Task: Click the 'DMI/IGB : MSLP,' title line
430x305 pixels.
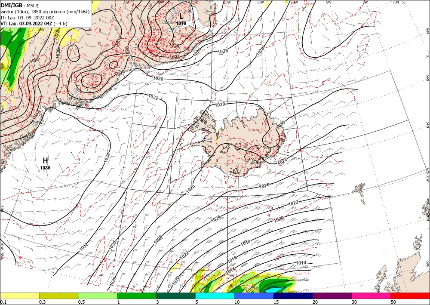Action: [x=19, y=5]
